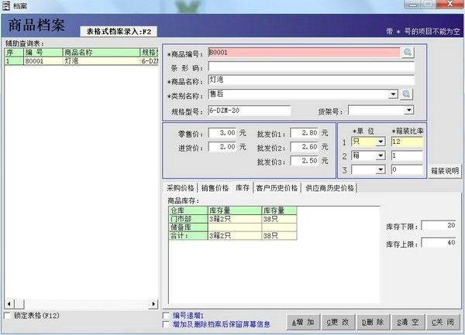This screenshot has height=335, width=465.
Task: Toggle 锁定表格(F12) checkbox
Action: (x=9, y=316)
